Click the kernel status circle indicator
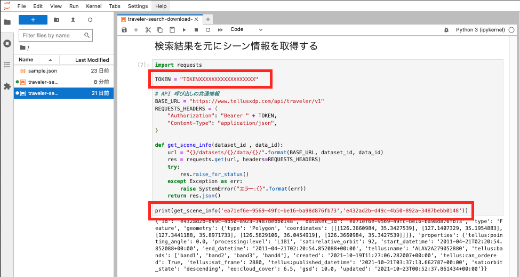 coord(511,30)
